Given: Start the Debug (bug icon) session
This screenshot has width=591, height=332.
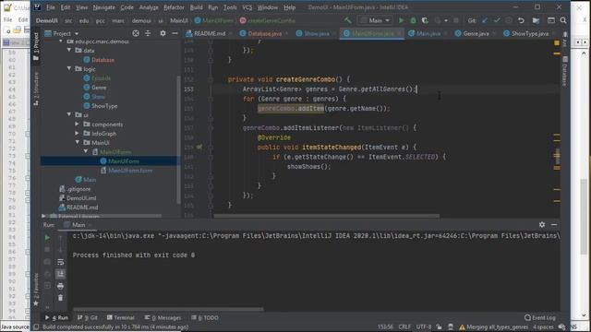Looking at the screenshot, I should click(x=413, y=20).
